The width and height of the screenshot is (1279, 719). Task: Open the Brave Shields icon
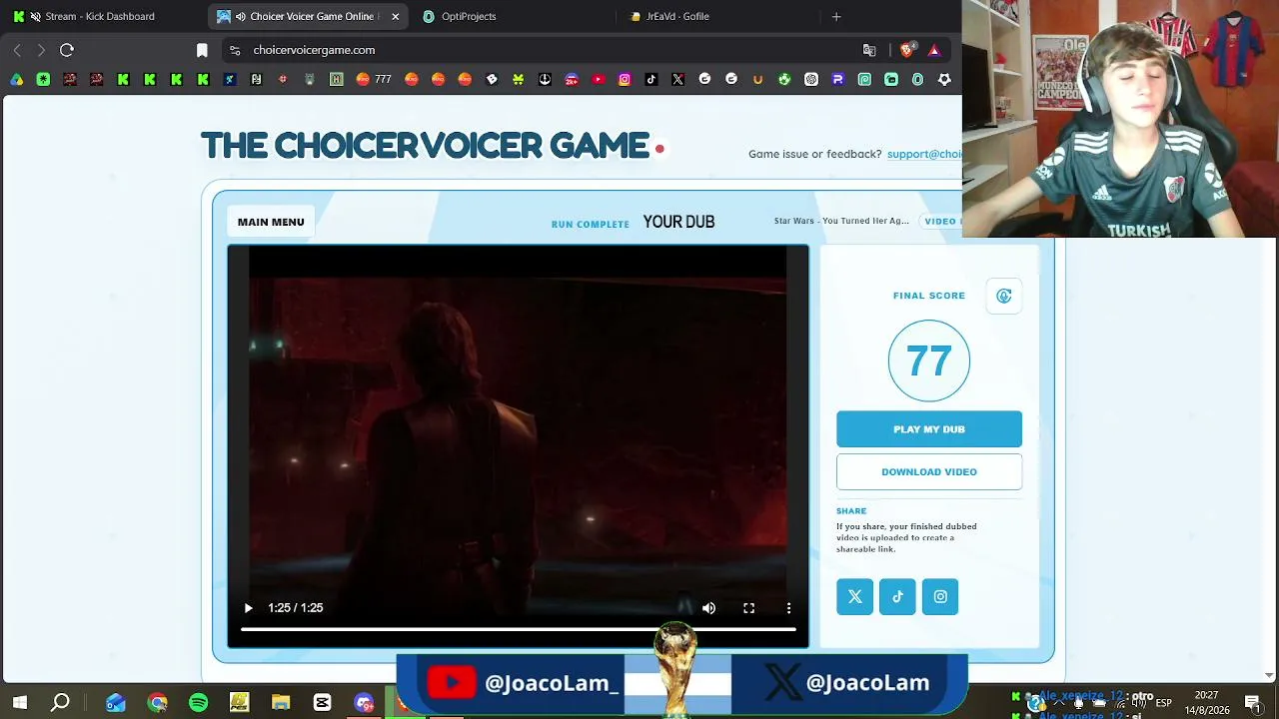907,50
